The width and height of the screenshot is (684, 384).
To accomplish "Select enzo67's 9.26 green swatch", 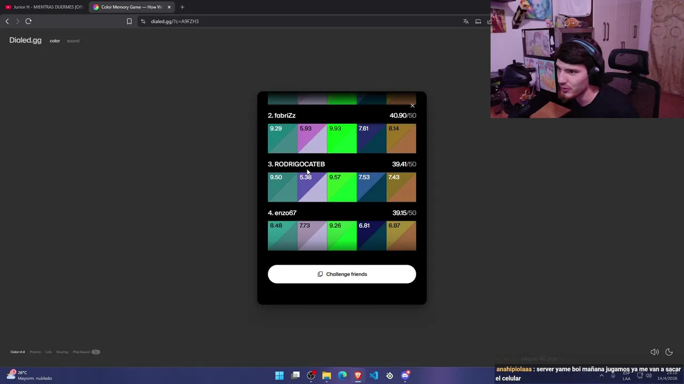I will tap(342, 236).
